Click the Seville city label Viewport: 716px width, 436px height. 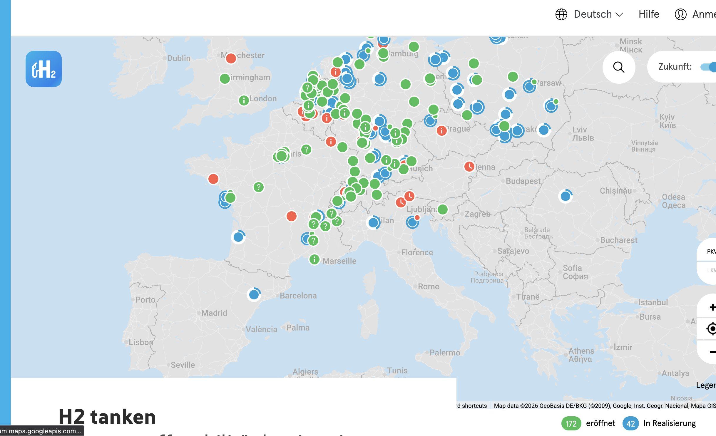[x=183, y=365]
